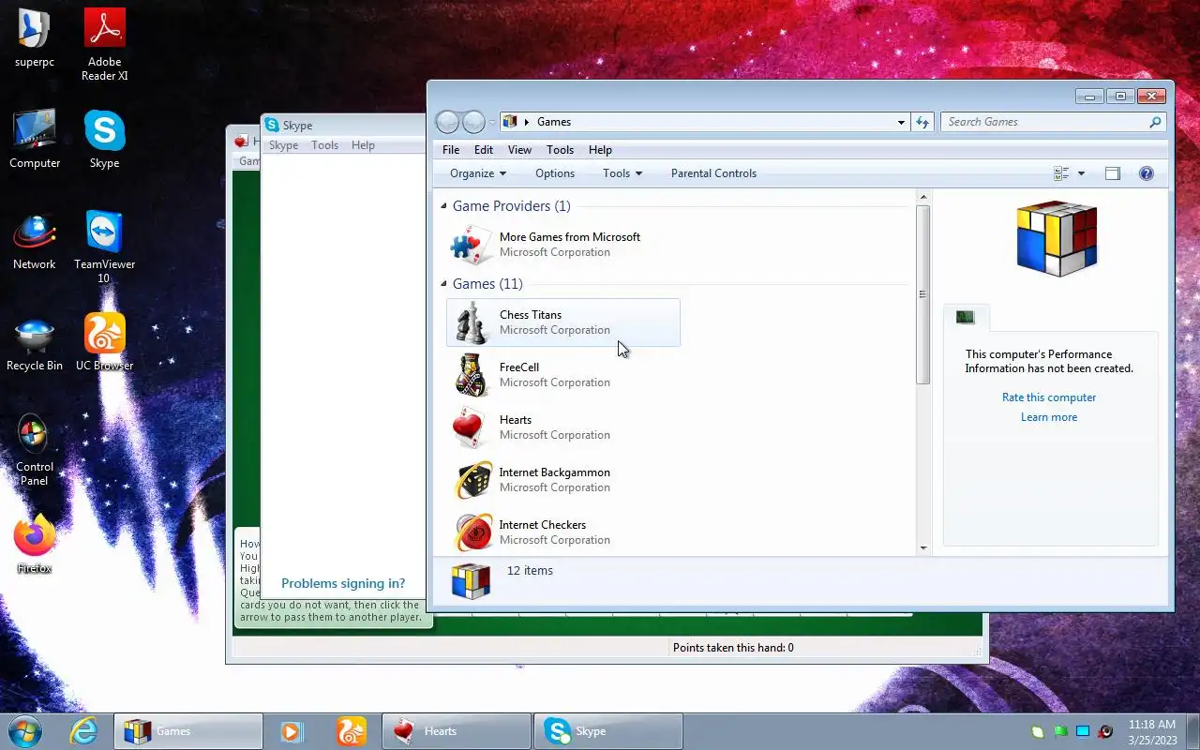Open Internet Checkers game icon
1200x750 pixels.
coord(473,532)
